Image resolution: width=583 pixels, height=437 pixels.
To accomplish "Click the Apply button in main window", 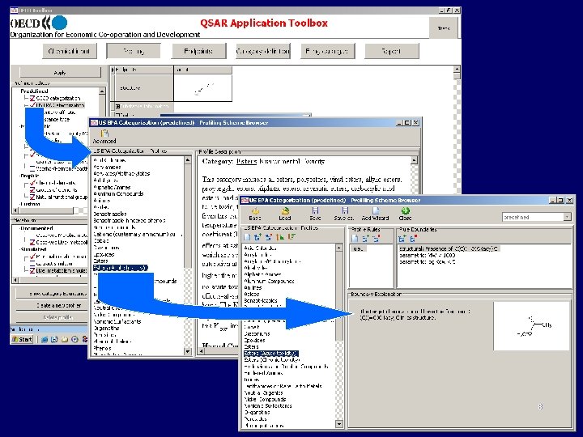I will click(60, 73).
